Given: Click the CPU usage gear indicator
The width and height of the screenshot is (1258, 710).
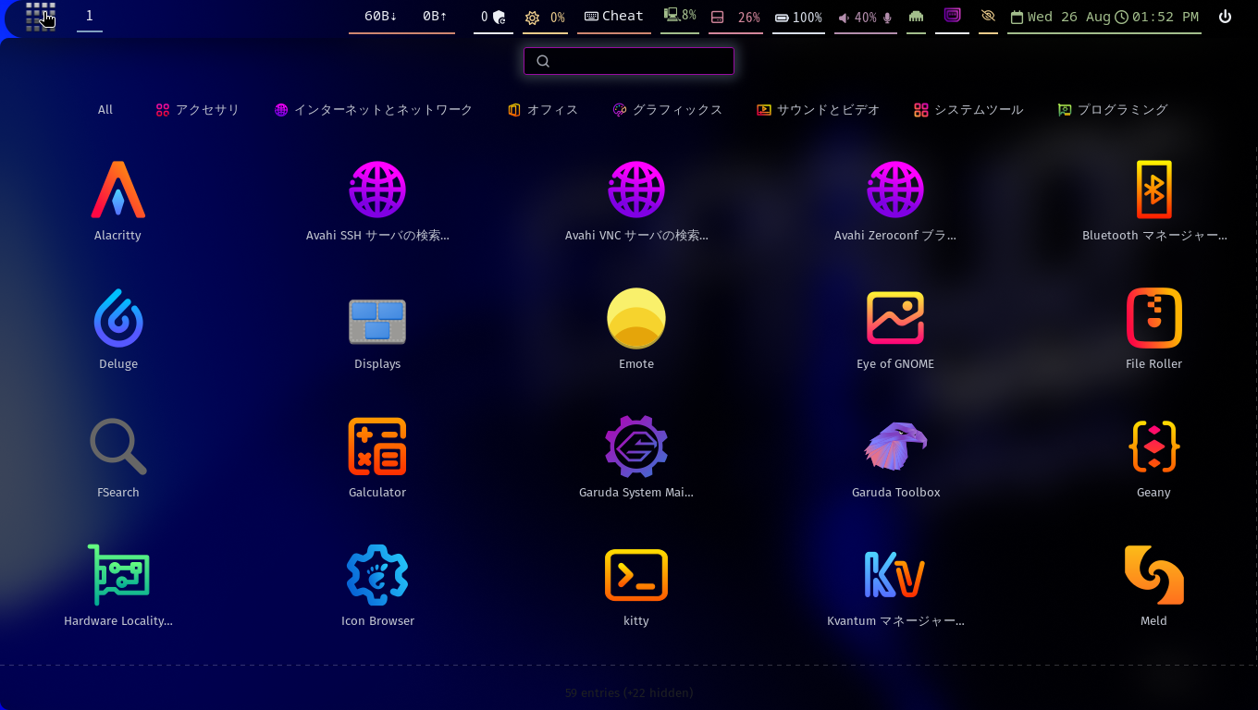Looking at the screenshot, I should 545,17.
